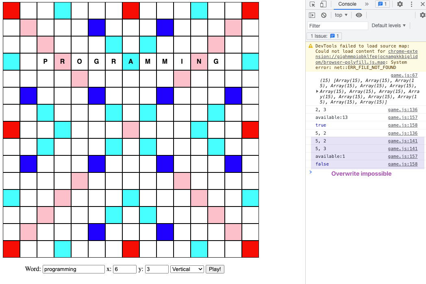Click the console prompt chevron
The height and width of the screenshot is (284, 426).
click(311, 172)
